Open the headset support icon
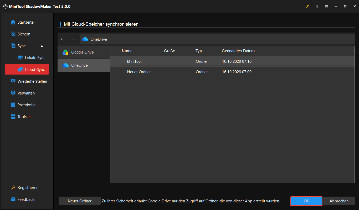Image resolution: width=359 pixels, height=210 pixels. [x=317, y=6]
